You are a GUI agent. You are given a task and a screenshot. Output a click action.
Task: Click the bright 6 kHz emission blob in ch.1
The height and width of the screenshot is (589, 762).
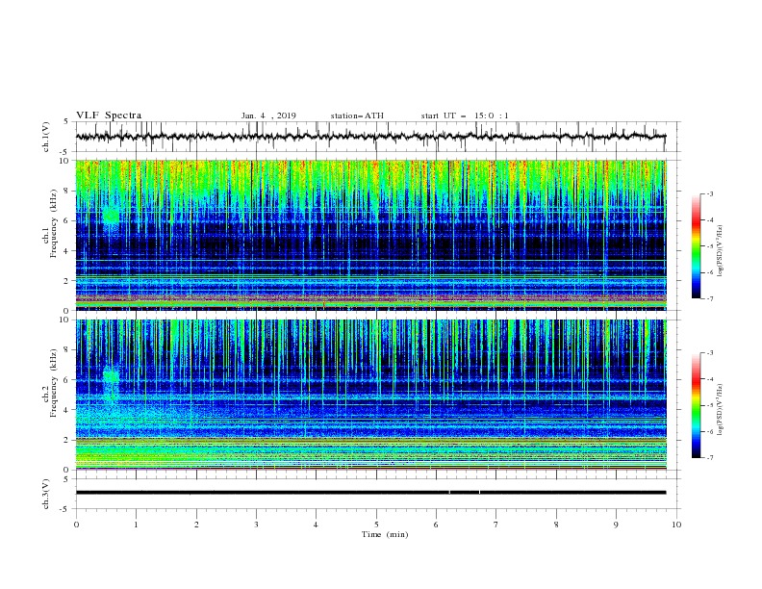[x=111, y=216]
